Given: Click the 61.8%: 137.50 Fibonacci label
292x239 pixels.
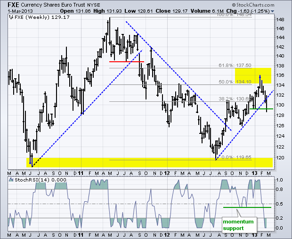Looking at the screenshot, I should (x=235, y=65).
